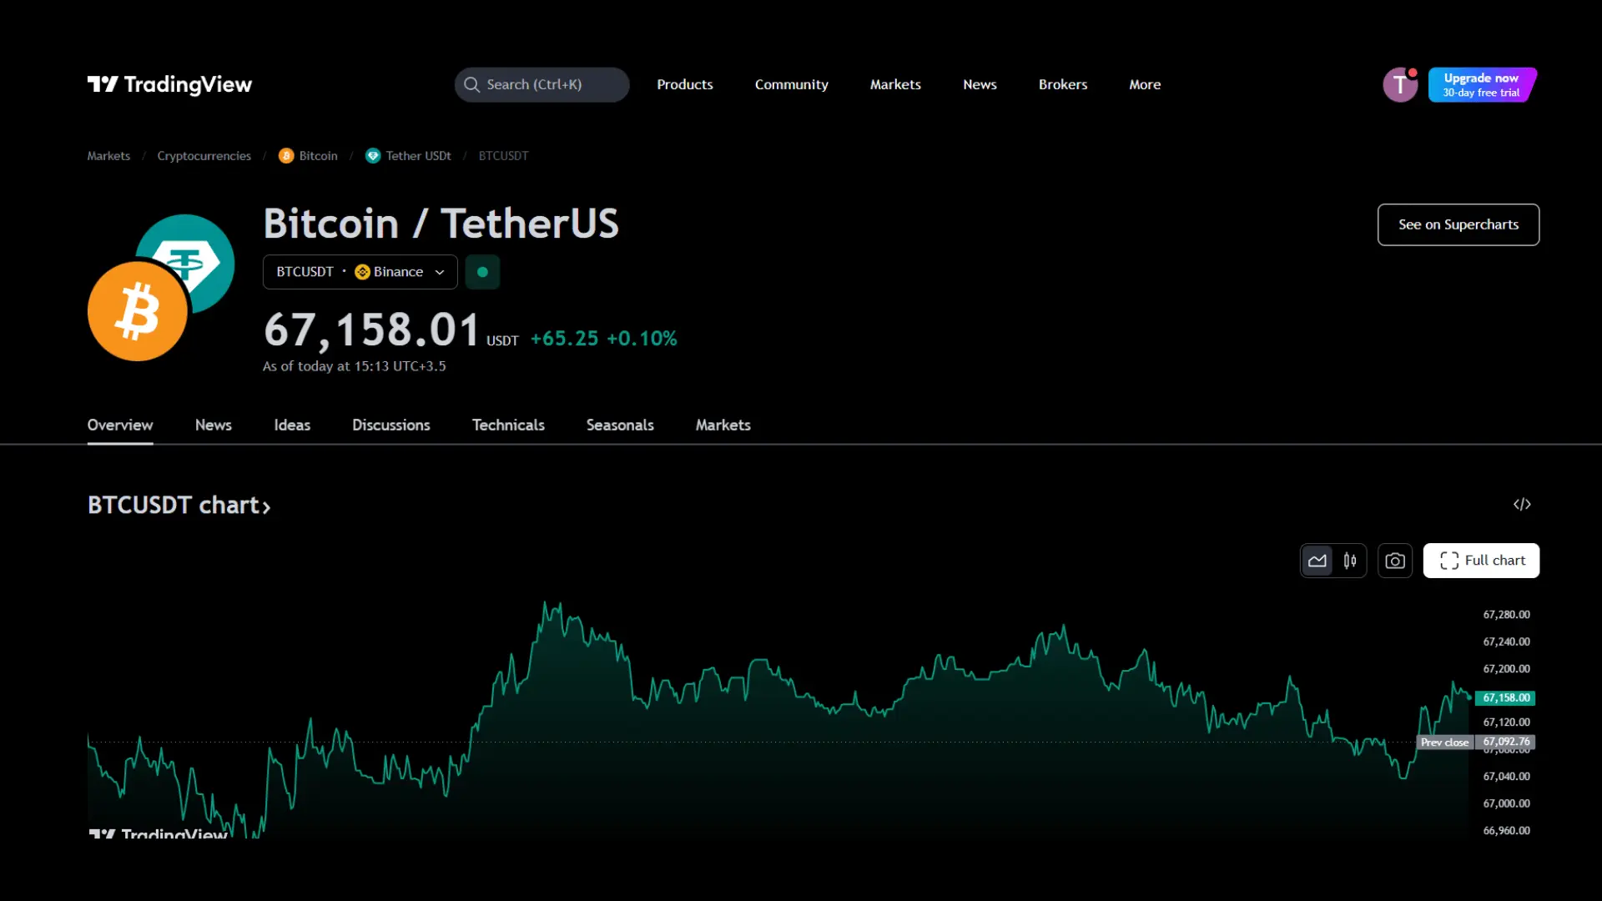Click the TradingView logo in header
Screen dimensions: 1602x901
(169, 84)
